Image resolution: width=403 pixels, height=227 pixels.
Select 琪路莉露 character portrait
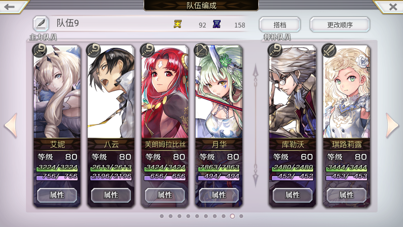coord(347,92)
